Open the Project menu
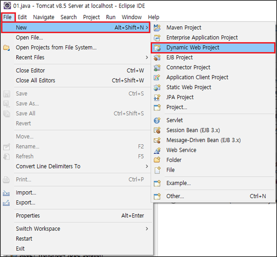This screenshot has width=277, height=257. [x=91, y=17]
